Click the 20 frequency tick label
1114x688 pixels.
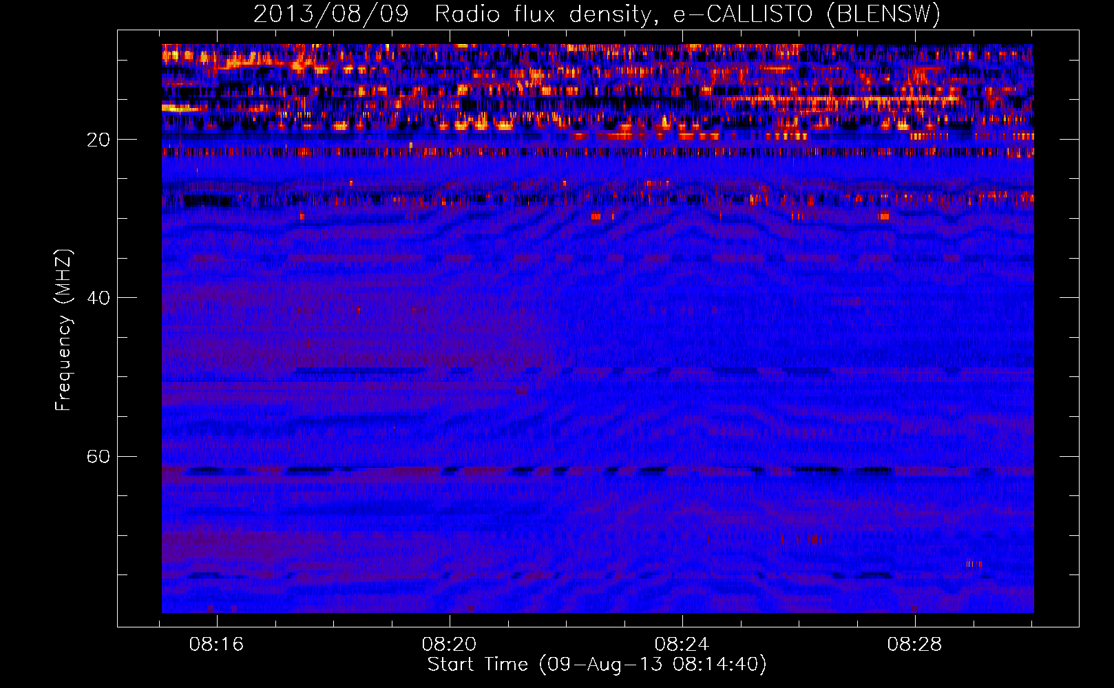click(98, 140)
